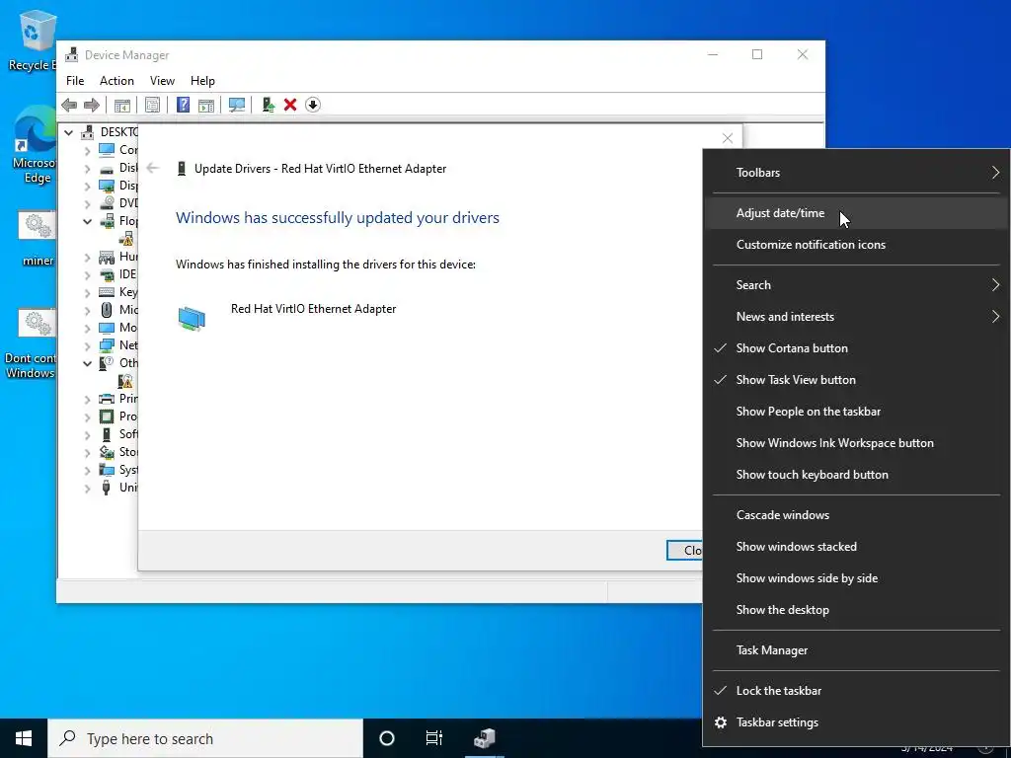Open News and interests submenu
The height and width of the screenshot is (758, 1011).
[858, 317]
